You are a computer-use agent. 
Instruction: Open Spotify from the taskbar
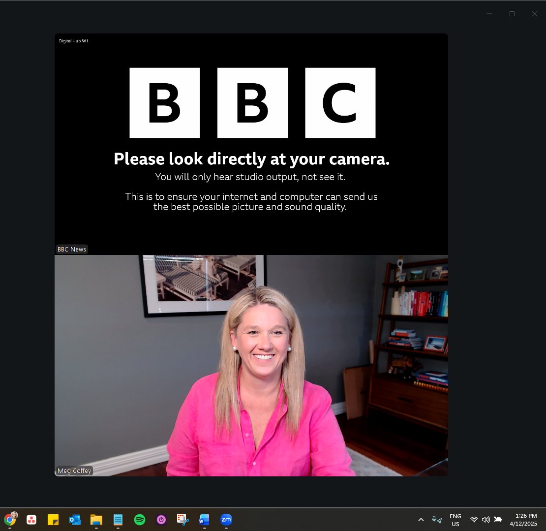[140, 520]
